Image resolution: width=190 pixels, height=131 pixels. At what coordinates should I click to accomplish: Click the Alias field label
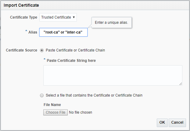(x=33, y=32)
